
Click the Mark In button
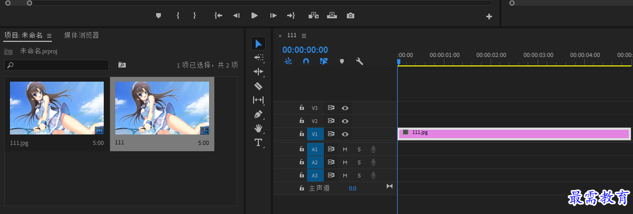pyautogui.click(x=178, y=16)
